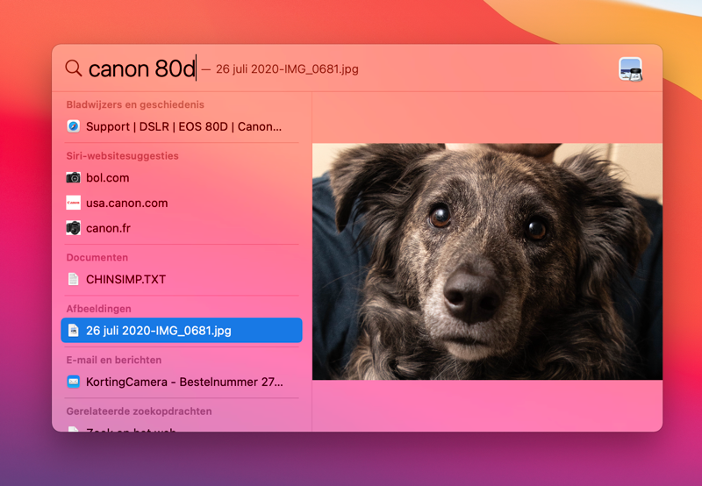Click the dog photo preview image
The width and height of the screenshot is (702, 486).
pyautogui.click(x=487, y=261)
